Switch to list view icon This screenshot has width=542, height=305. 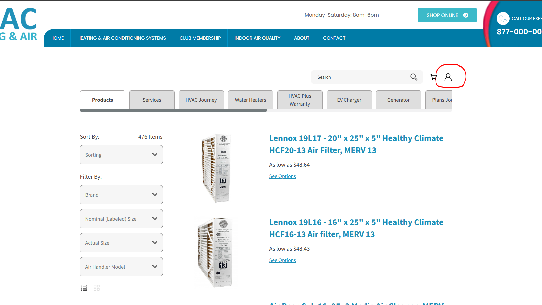click(x=84, y=288)
